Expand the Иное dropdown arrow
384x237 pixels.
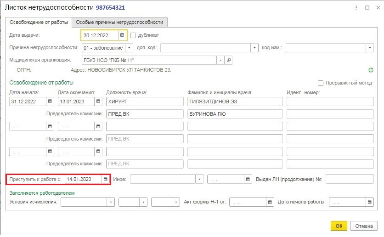click(x=199, y=179)
